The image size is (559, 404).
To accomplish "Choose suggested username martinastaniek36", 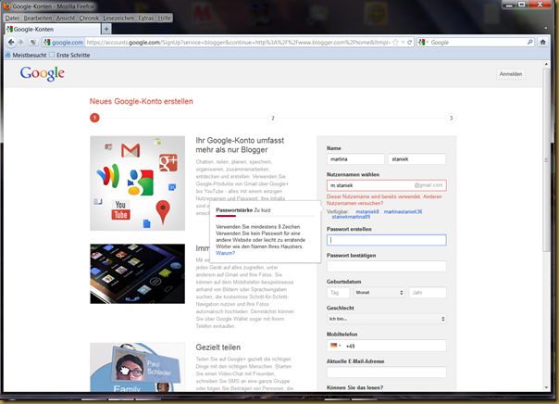I will coord(403,211).
